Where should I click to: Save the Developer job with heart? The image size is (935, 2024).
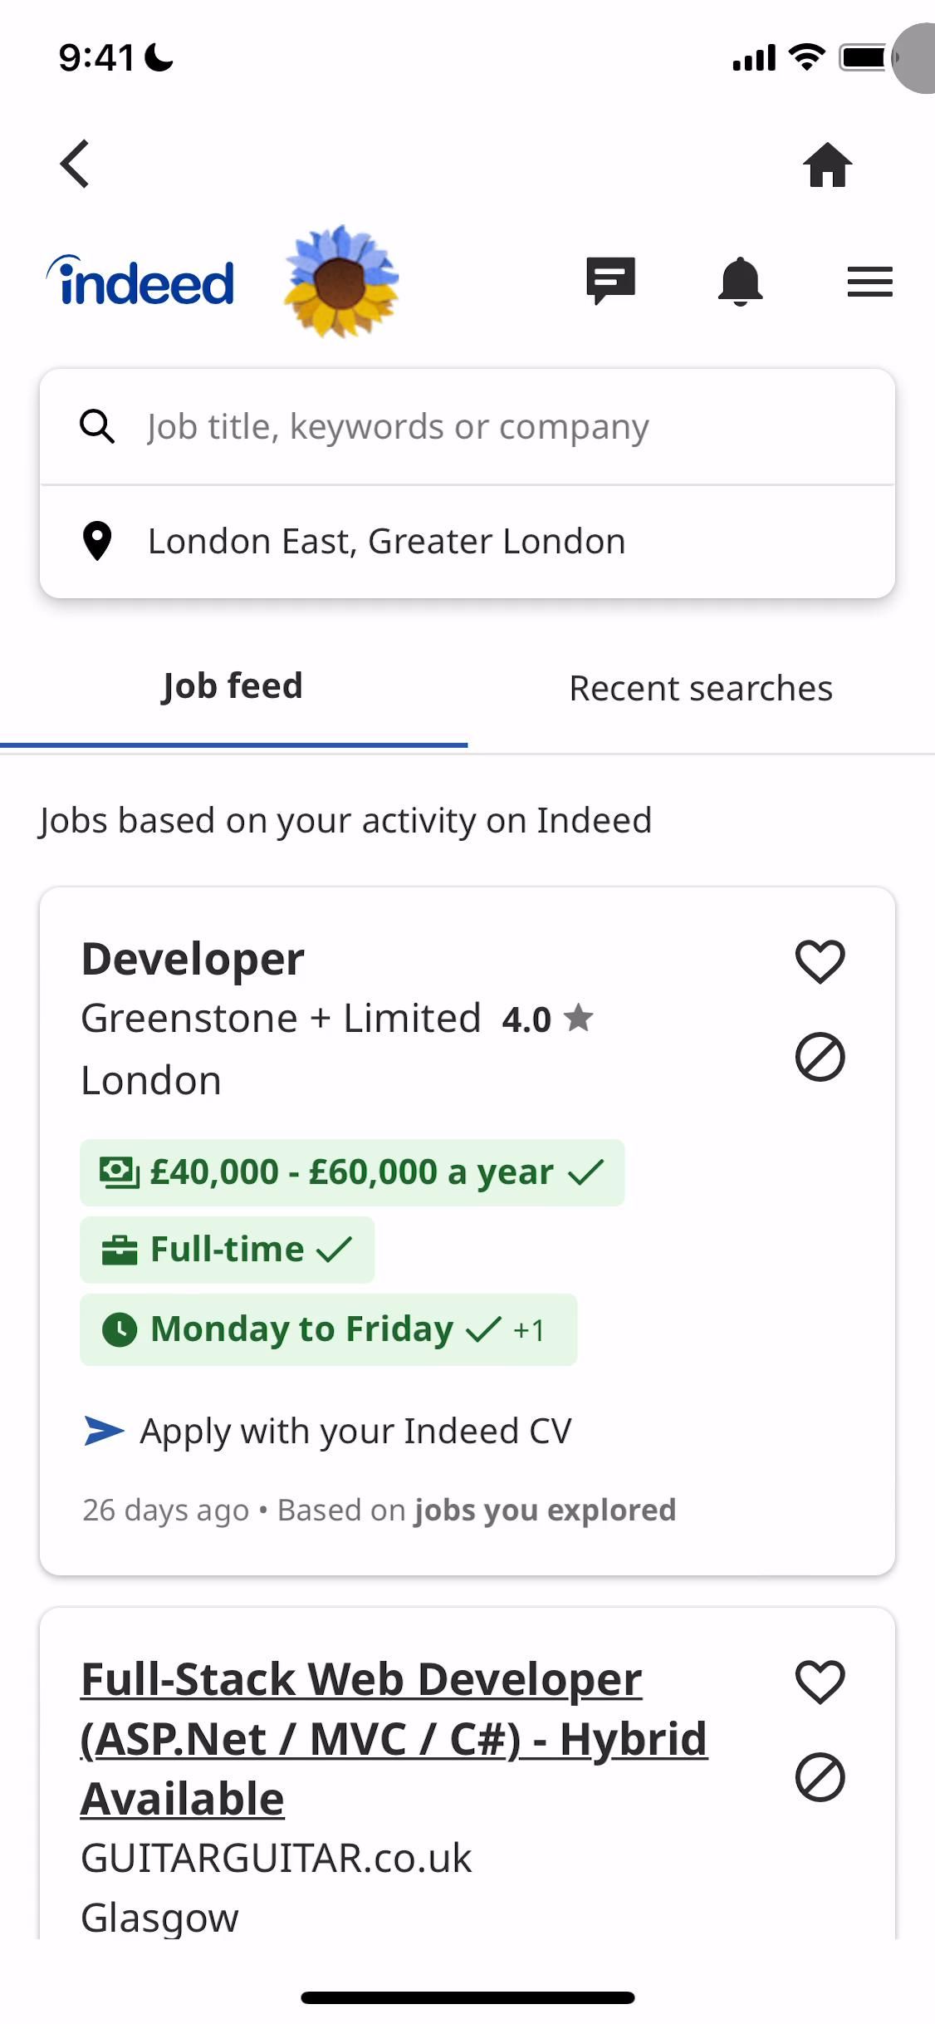820,961
